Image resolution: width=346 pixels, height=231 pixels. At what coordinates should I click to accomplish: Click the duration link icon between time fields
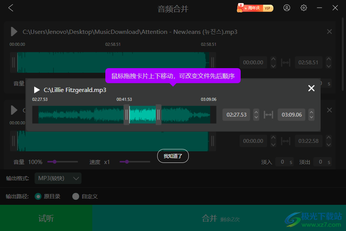click(268, 114)
